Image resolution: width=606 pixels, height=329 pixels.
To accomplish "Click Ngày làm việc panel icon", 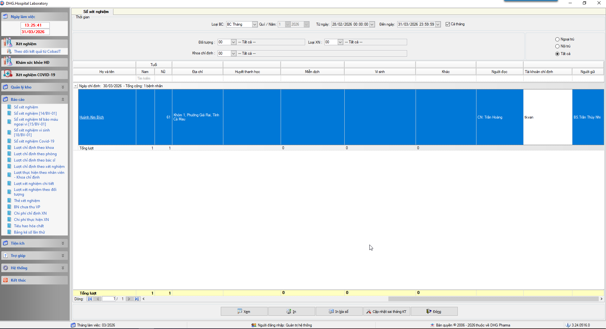I will (5, 16).
